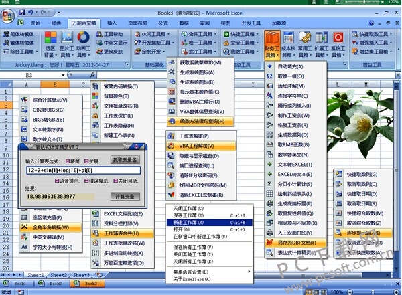Open 工具帮助 in the ribbon
402x295 pixels.
(110, 34)
